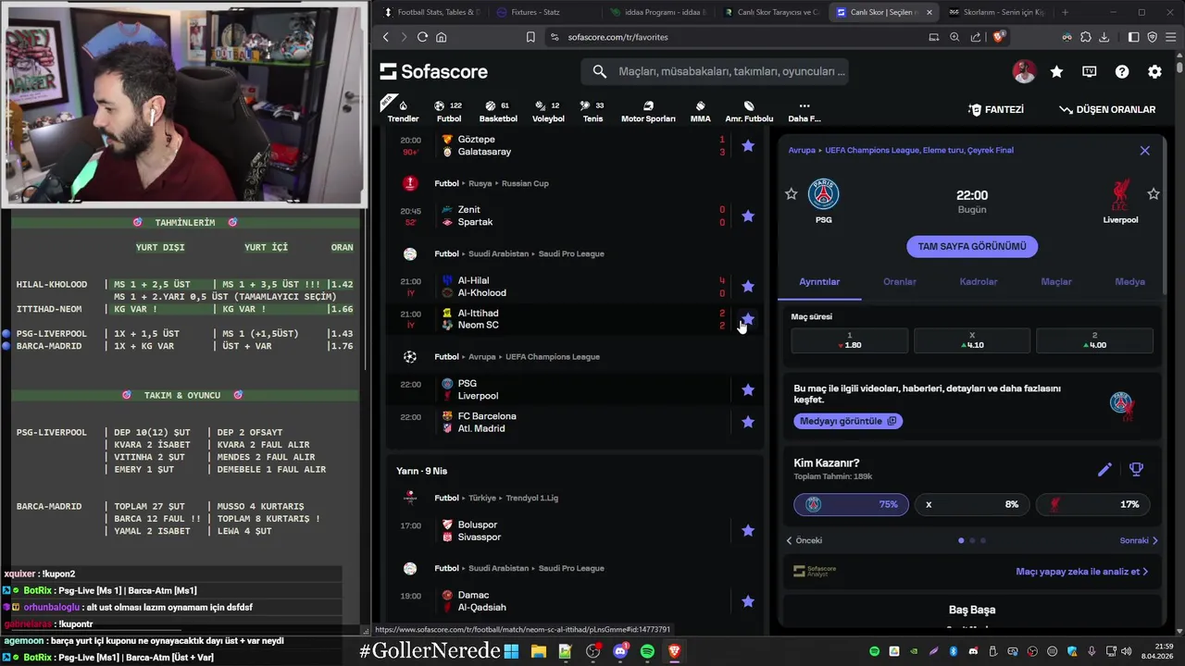This screenshot has height=666, width=1185.
Task: Open Discord from the taskbar
Action: [x=620, y=651]
